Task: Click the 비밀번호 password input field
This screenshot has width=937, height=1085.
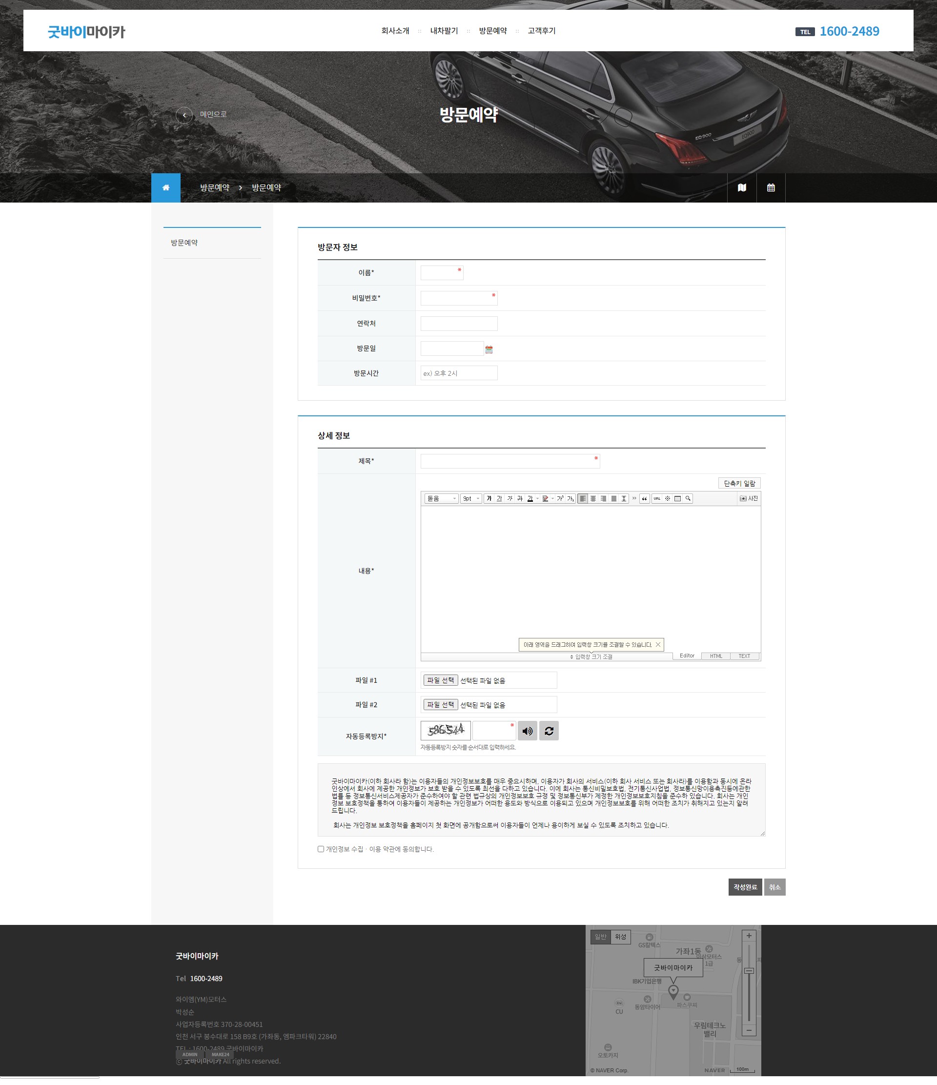Action: (459, 299)
